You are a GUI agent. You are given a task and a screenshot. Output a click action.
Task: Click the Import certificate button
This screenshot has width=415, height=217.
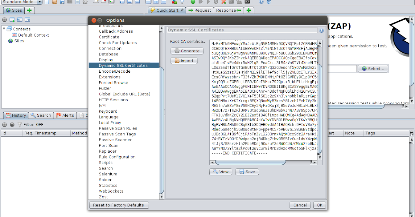coord(184,61)
